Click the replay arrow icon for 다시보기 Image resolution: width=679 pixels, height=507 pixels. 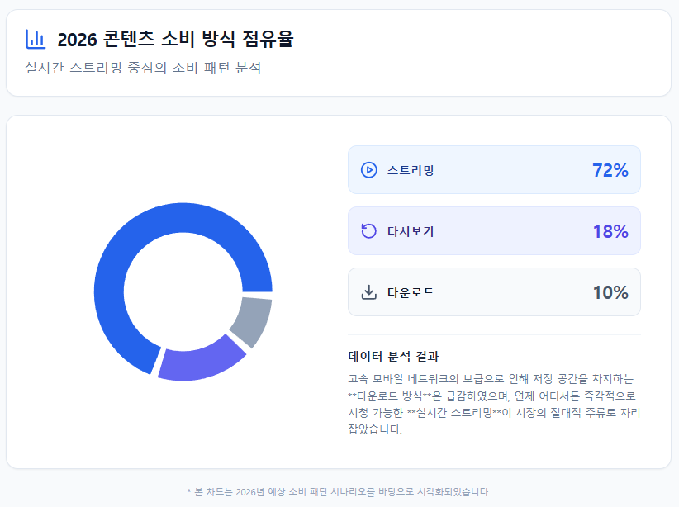(x=368, y=231)
